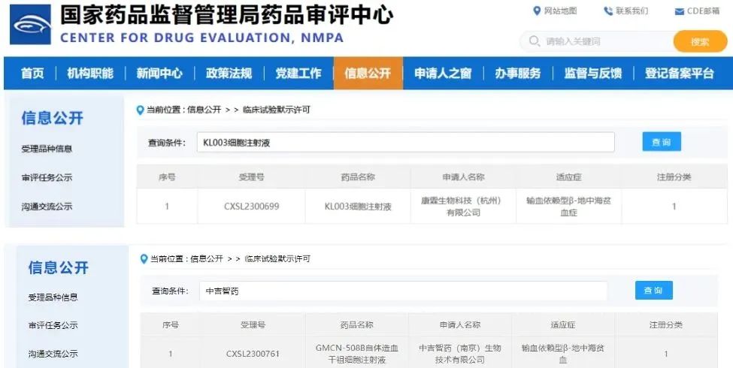Select 信息公开 menu item
Screen dimensions: 733x368
tap(368, 74)
